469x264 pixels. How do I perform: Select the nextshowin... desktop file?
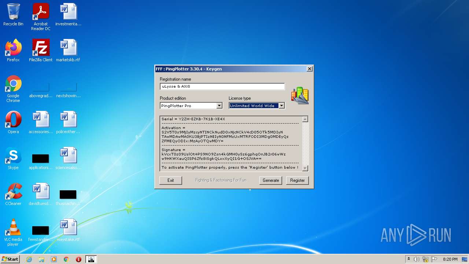point(68,91)
